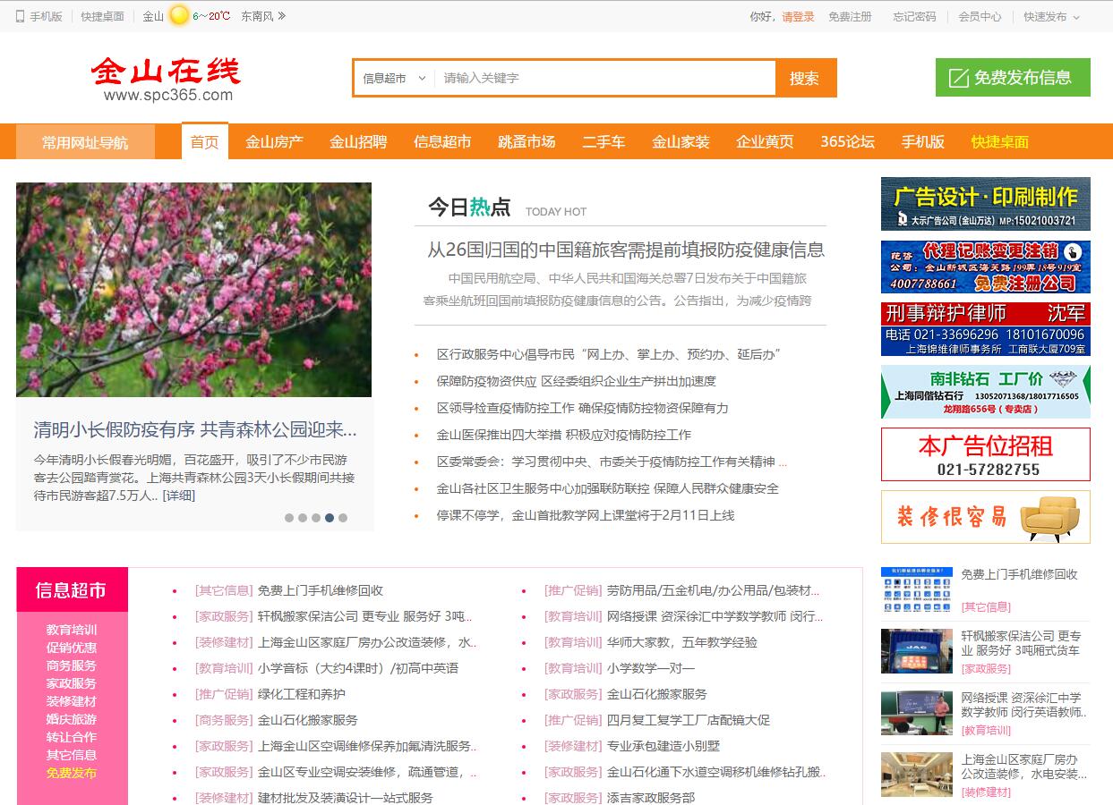Open news 区行政服务中心倡导市民网上办
Screen dimensions: 1113x805
pos(609,354)
